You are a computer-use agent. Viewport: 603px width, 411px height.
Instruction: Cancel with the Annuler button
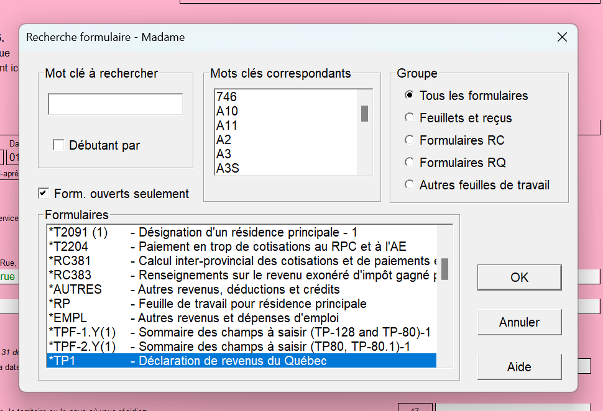click(x=519, y=322)
